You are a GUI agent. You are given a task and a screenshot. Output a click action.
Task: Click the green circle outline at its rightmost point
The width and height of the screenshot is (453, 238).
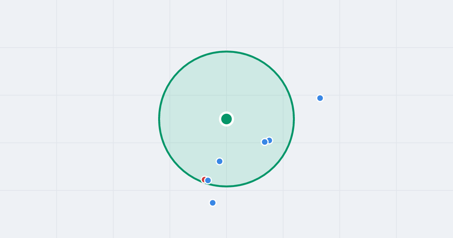tap(294, 119)
